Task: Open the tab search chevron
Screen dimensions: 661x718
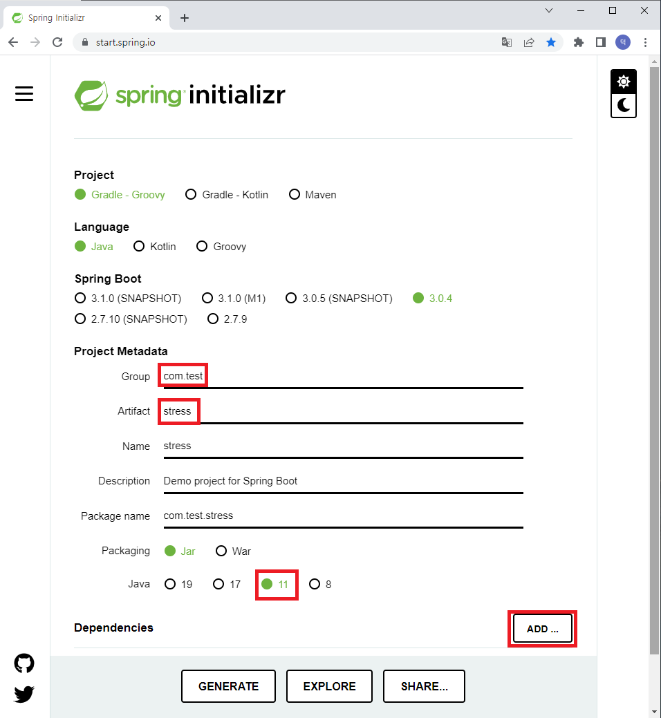Action: (549, 10)
